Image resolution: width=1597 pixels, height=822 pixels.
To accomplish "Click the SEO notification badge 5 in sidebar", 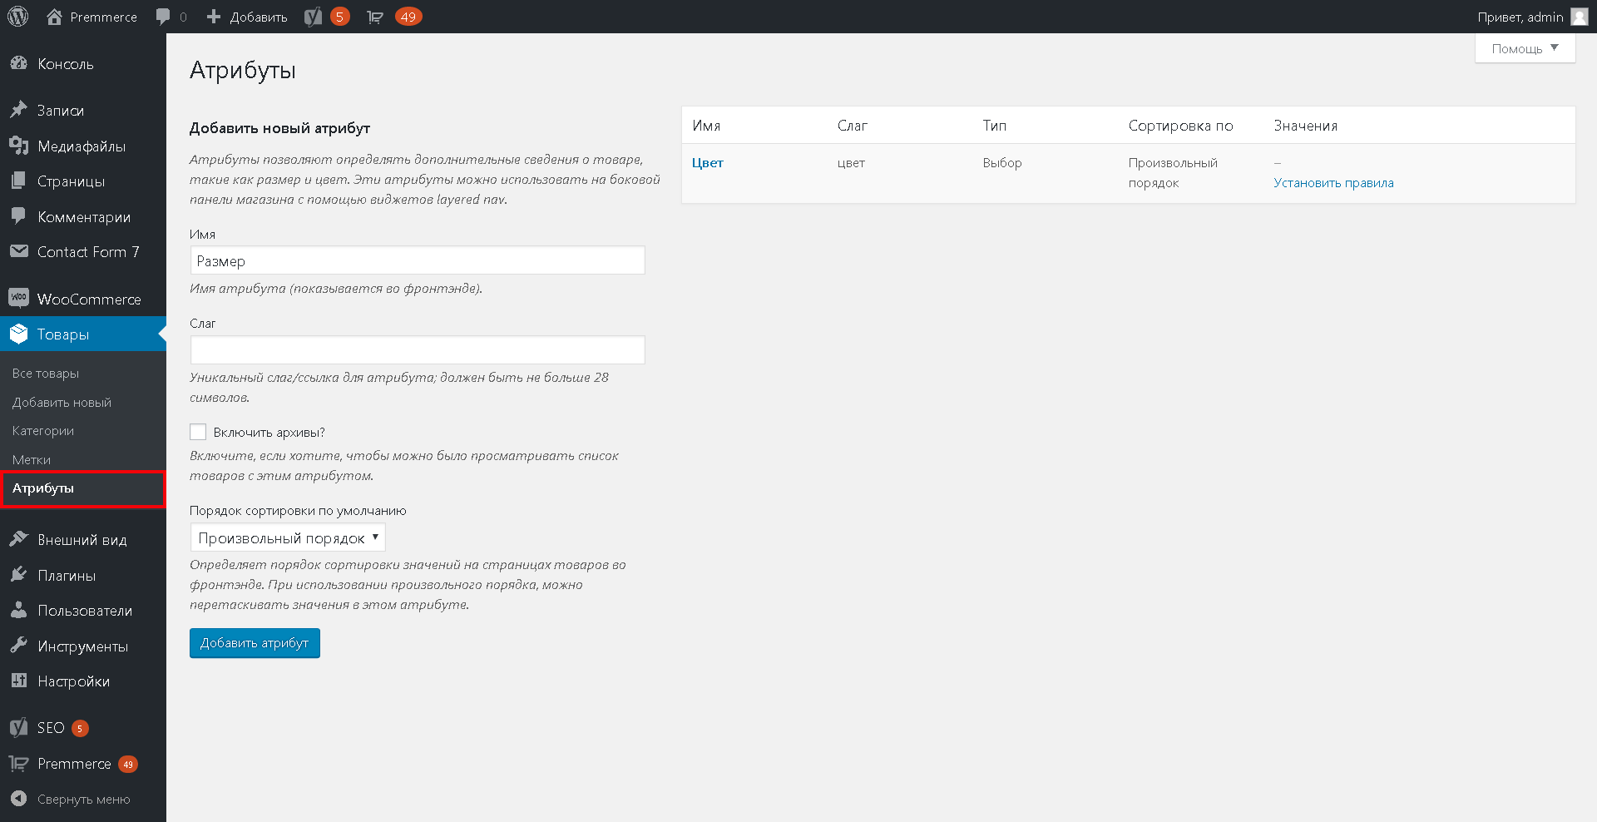I will click(x=80, y=728).
